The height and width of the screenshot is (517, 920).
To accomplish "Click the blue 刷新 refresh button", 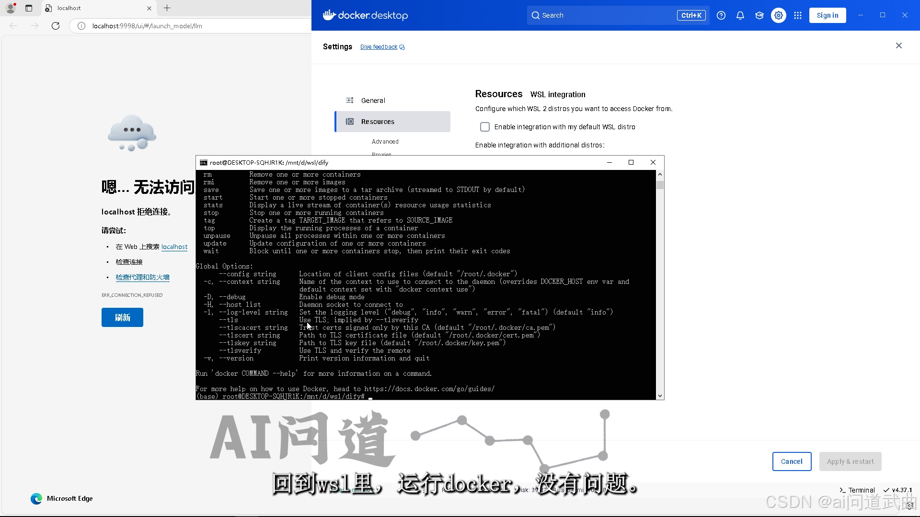I will (122, 317).
